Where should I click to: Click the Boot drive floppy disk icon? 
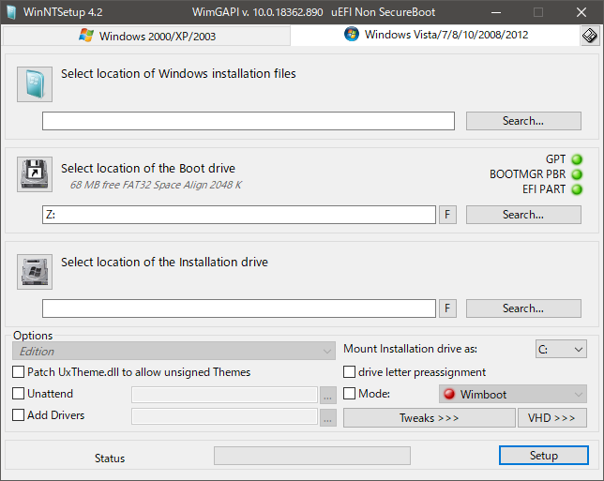[x=35, y=174]
